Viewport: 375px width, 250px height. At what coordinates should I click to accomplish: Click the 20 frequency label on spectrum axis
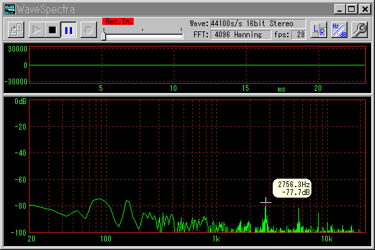[x=31, y=239]
